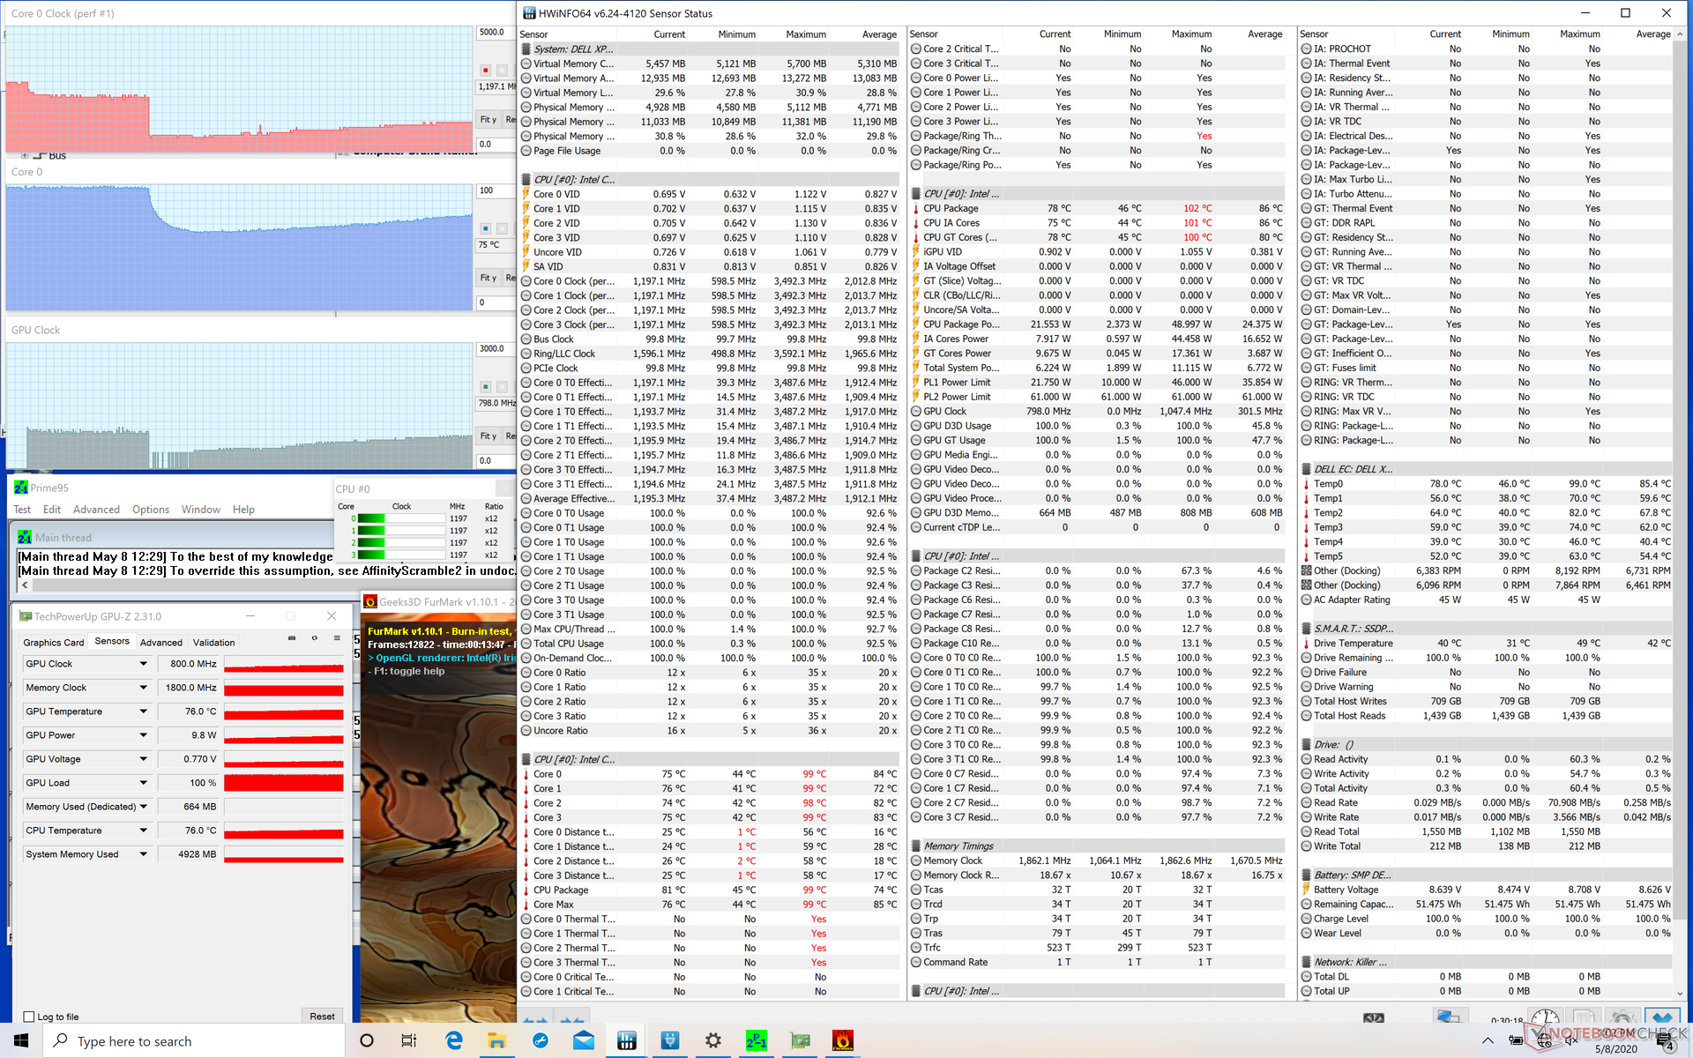1693x1058 pixels.
Task: Switch to Graphics Card tab in GPU-Z
Action: 54,643
